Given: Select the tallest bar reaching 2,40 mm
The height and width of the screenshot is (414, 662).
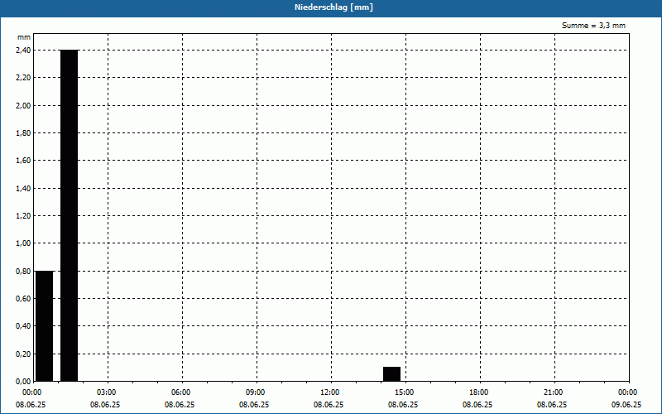Looking at the screenshot, I should 70,215.
